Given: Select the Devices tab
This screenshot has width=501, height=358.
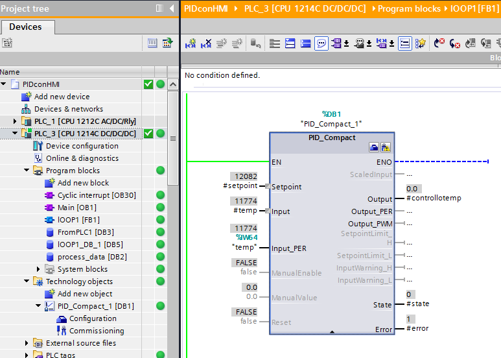Looking at the screenshot, I should coord(26,27).
